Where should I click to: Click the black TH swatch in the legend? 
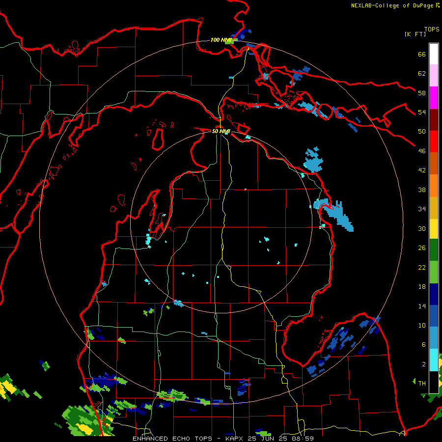434,382
